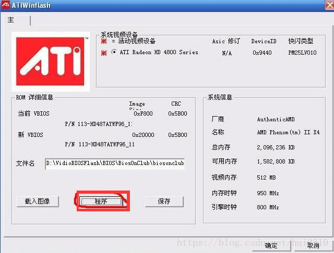Click the red star in the 活动视频设备 legend
The image size is (334, 253).
(x=104, y=41)
